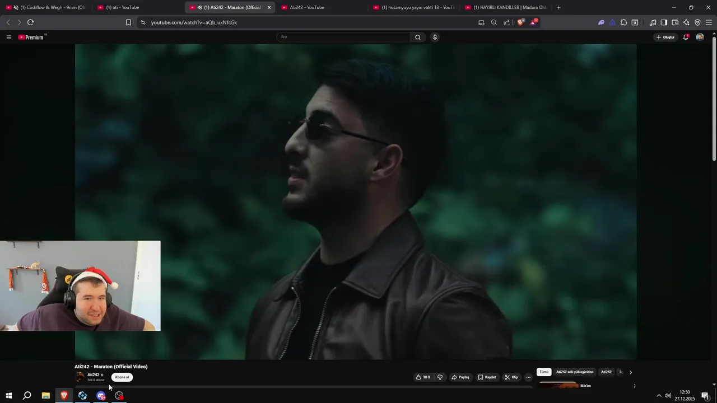Open the browser hamburger main menu

tap(709, 22)
